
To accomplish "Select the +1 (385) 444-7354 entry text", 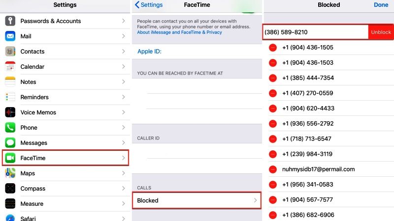I will click(308, 78).
